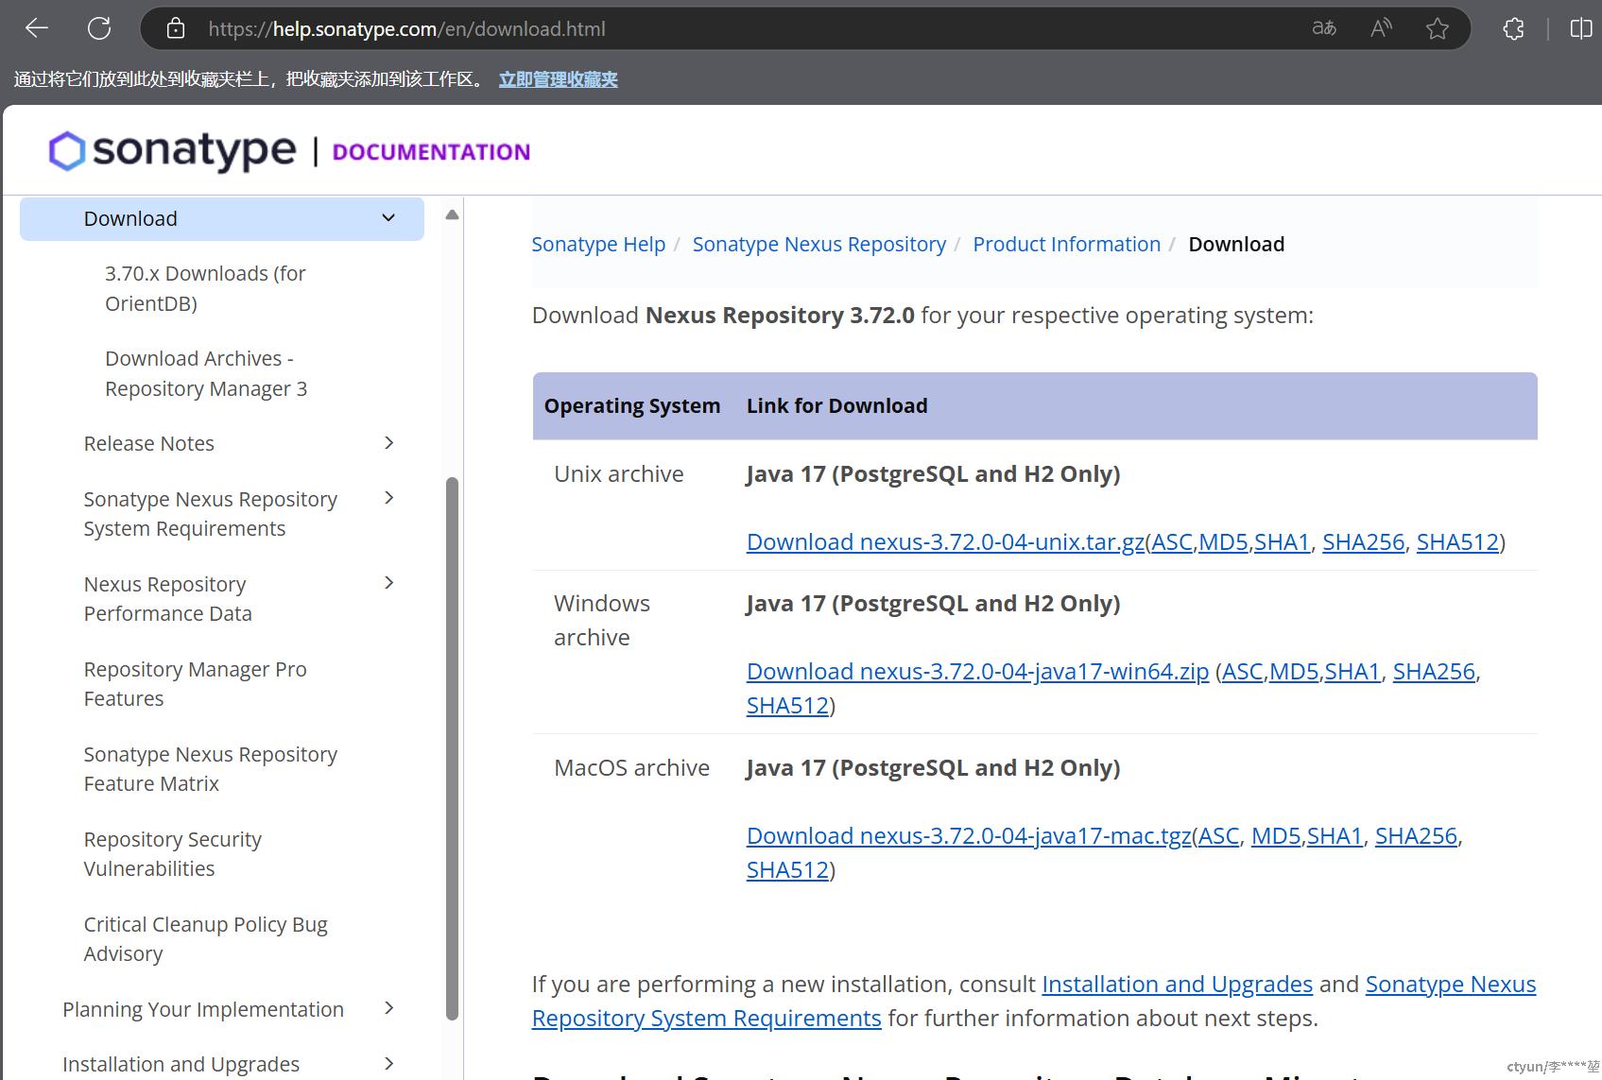The height and width of the screenshot is (1080, 1602).
Task: Open Sonatype Nexus Repository Feature Matrix
Action: [210, 768]
